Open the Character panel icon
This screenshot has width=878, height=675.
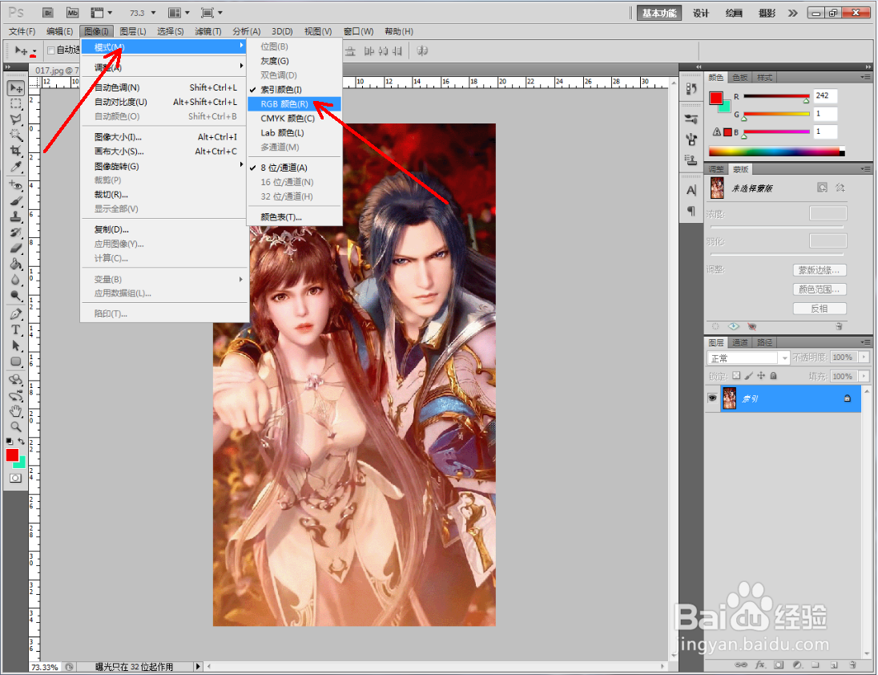click(x=691, y=191)
